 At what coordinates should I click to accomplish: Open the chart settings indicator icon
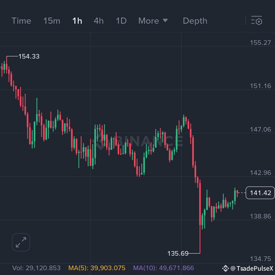257,21
